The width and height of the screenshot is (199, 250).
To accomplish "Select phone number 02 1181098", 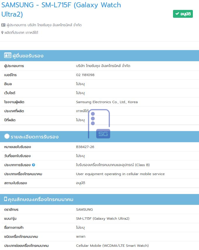I will tap(85, 75).
